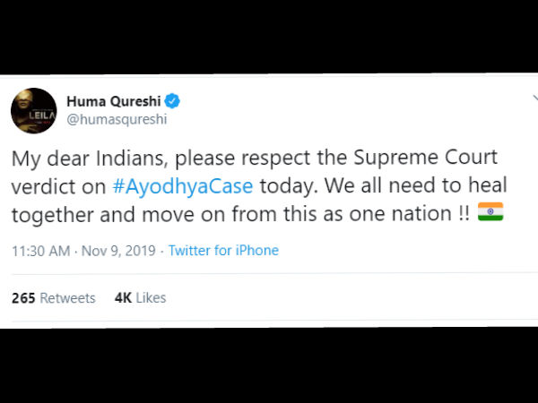This screenshot has height=403, width=538.
Task: Click the blue verified badge
Action: click(172, 101)
